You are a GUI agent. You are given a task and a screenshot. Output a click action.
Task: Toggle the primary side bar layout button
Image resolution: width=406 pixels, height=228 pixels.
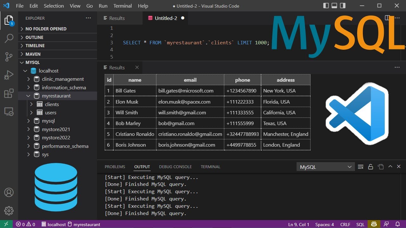(x=326, y=6)
